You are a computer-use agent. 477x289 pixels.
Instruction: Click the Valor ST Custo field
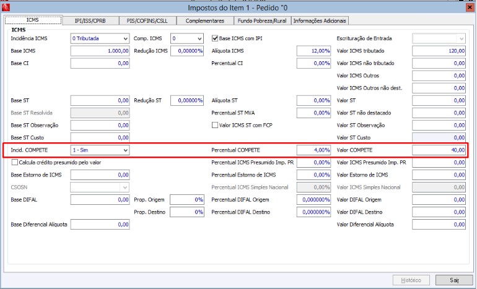(x=439, y=137)
